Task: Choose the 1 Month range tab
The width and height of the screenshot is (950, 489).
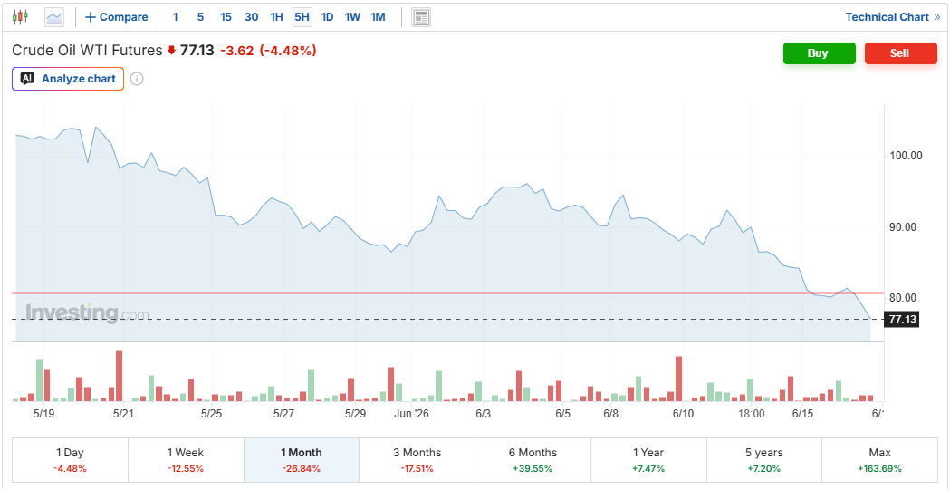Action: click(301, 460)
